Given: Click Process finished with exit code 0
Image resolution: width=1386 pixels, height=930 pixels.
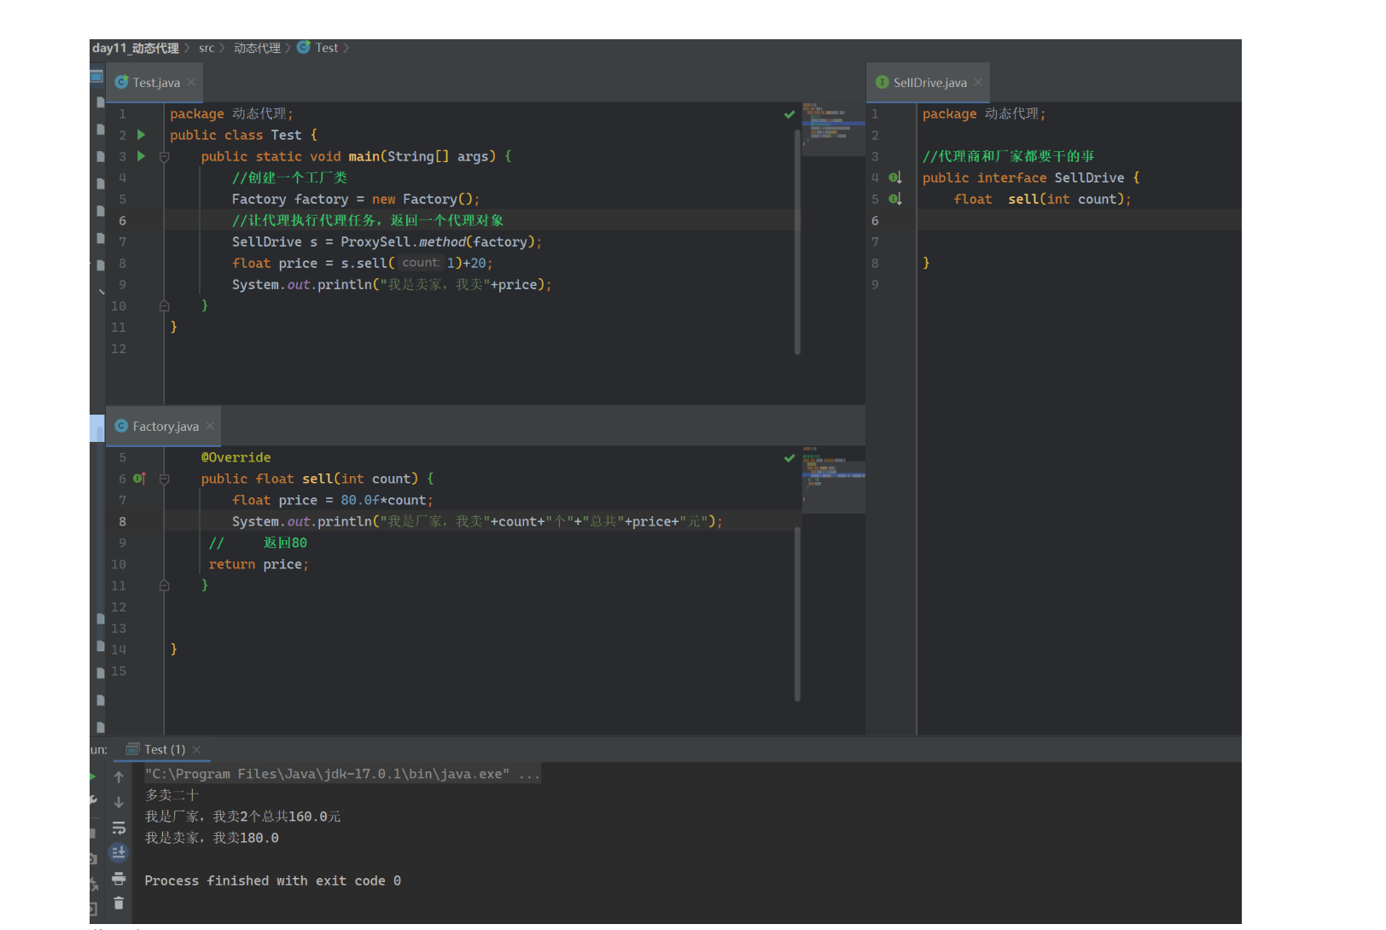Looking at the screenshot, I should (x=272, y=881).
